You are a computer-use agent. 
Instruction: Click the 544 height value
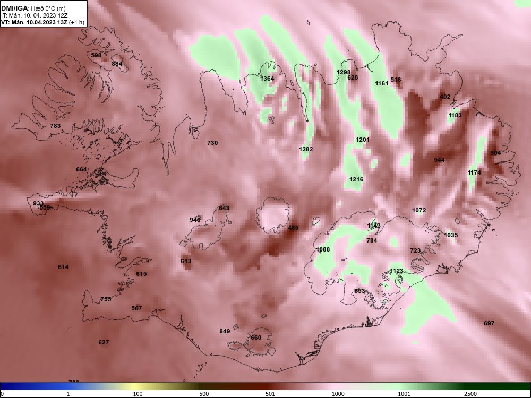439,160
